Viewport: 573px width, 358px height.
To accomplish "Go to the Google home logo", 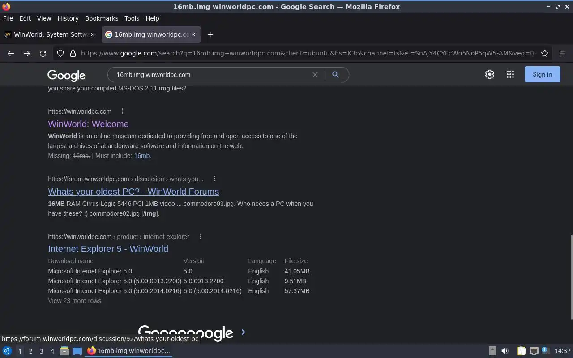I will pos(66,75).
